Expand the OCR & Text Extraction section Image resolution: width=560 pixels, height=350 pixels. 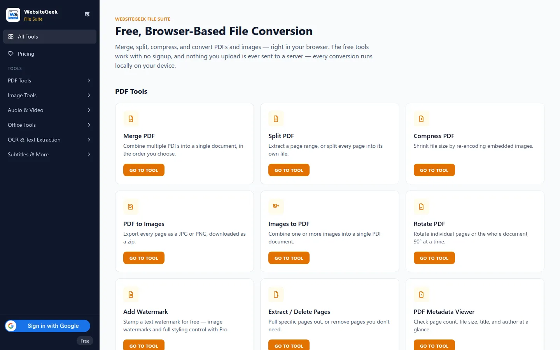[x=50, y=140]
